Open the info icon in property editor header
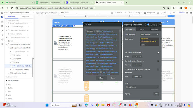The width and height of the screenshot is (193, 108). pos(154,24)
